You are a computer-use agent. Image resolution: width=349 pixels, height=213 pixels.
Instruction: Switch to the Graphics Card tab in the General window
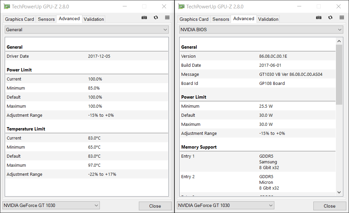tap(20, 19)
